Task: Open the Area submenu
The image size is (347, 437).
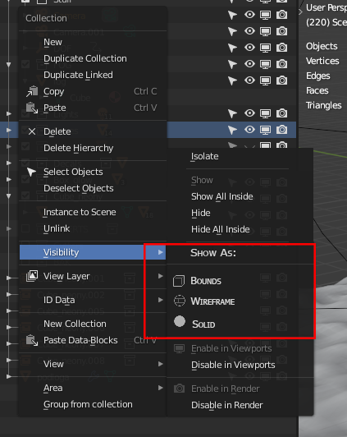Action: click(x=93, y=388)
